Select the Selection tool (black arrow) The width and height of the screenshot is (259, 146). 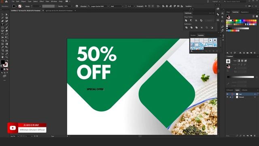pyautogui.click(x=2, y=15)
